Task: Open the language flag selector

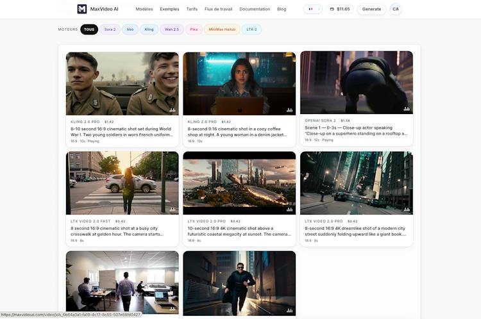Action: 313,9
